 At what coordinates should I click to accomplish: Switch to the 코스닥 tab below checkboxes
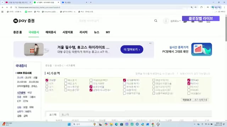pyautogui.click(x=65, y=115)
